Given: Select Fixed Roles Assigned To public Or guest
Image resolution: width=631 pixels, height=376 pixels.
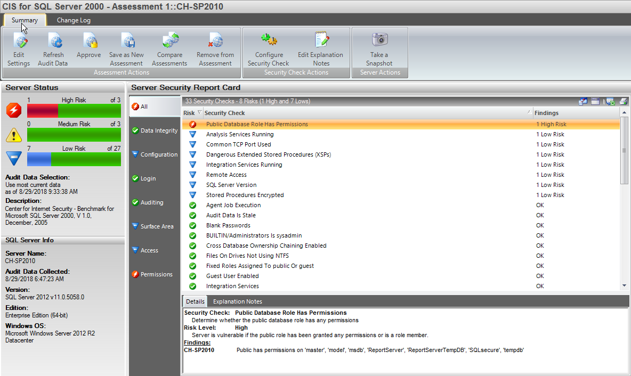Looking at the screenshot, I should [401, 266].
